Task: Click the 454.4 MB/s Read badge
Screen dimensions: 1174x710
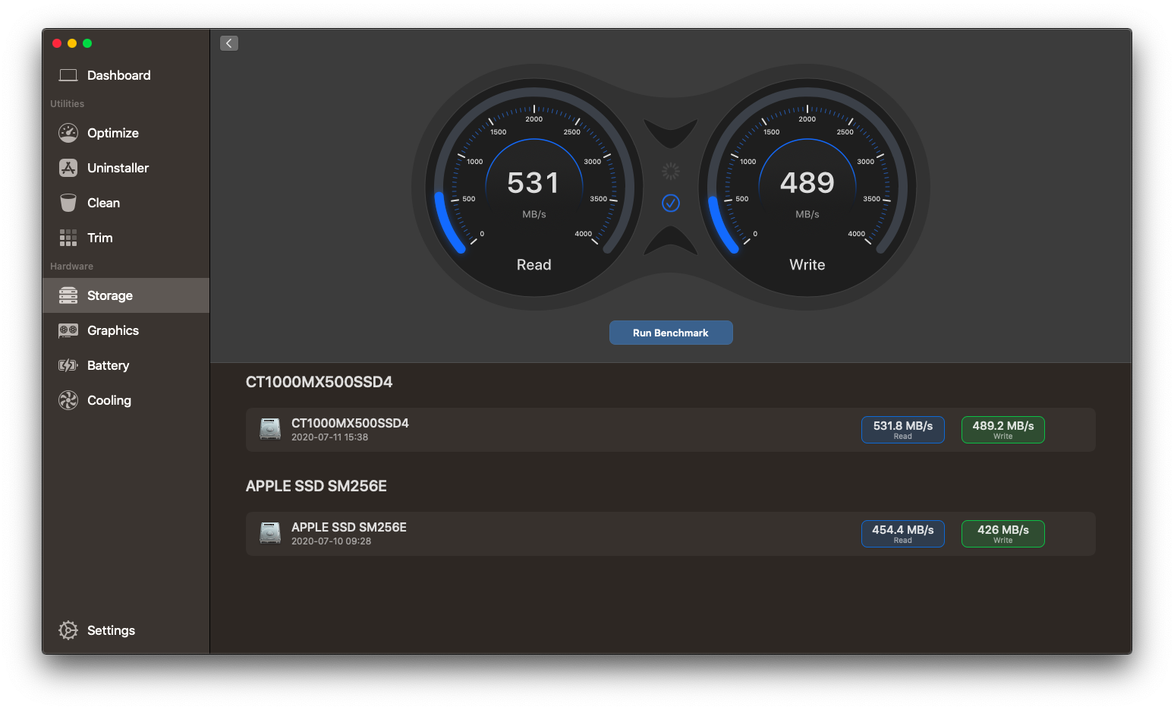Action: tap(903, 534)
